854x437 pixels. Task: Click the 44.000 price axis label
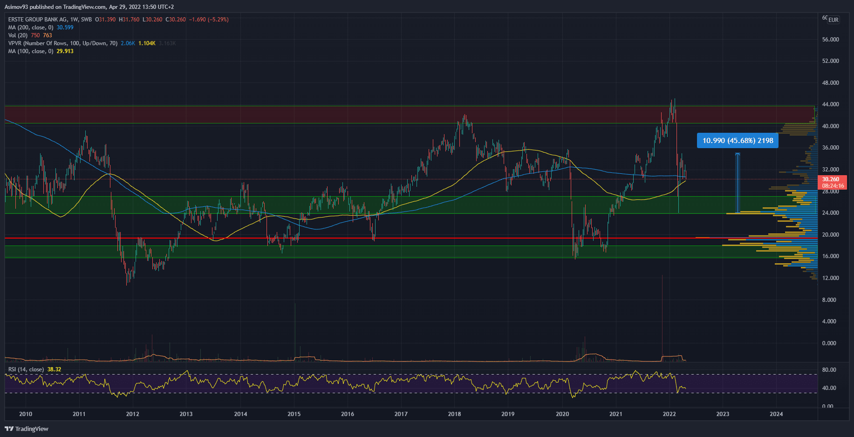[830, 104]
